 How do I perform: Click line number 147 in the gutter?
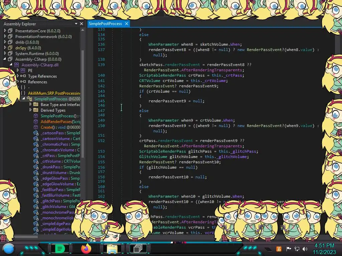pos(101,110)
